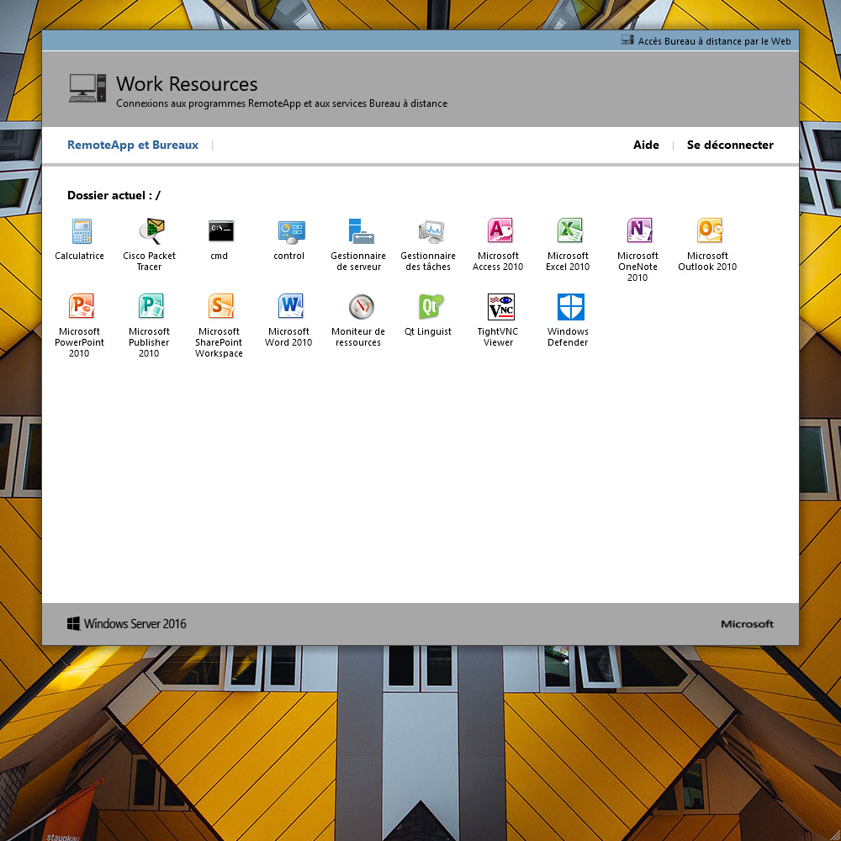Launch Microsoft PowerPoint 2010 icon
The image size is (841, 841).
tap(82, 307)
